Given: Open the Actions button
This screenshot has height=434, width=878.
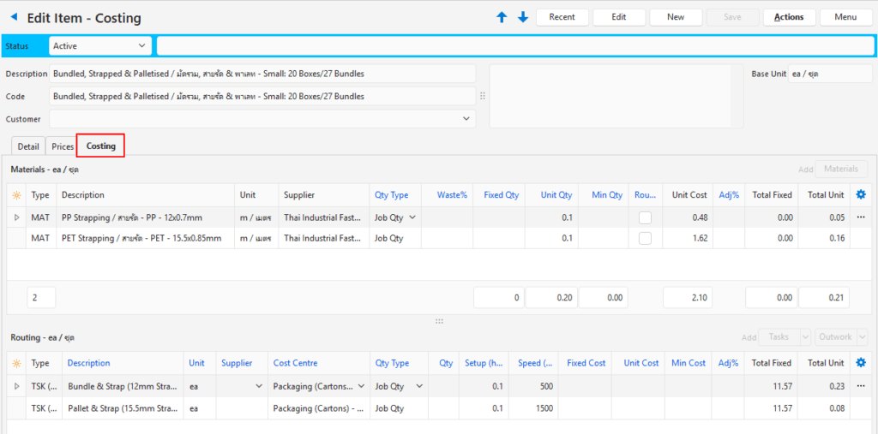Looking at the screenshot, I should (x=788, y=17).
